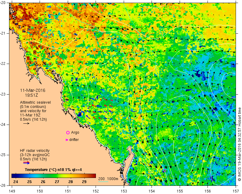This screenshot has width=242, height=194.
Task: Click the 'HF radar velocity' label
Action: pos(35,151)
